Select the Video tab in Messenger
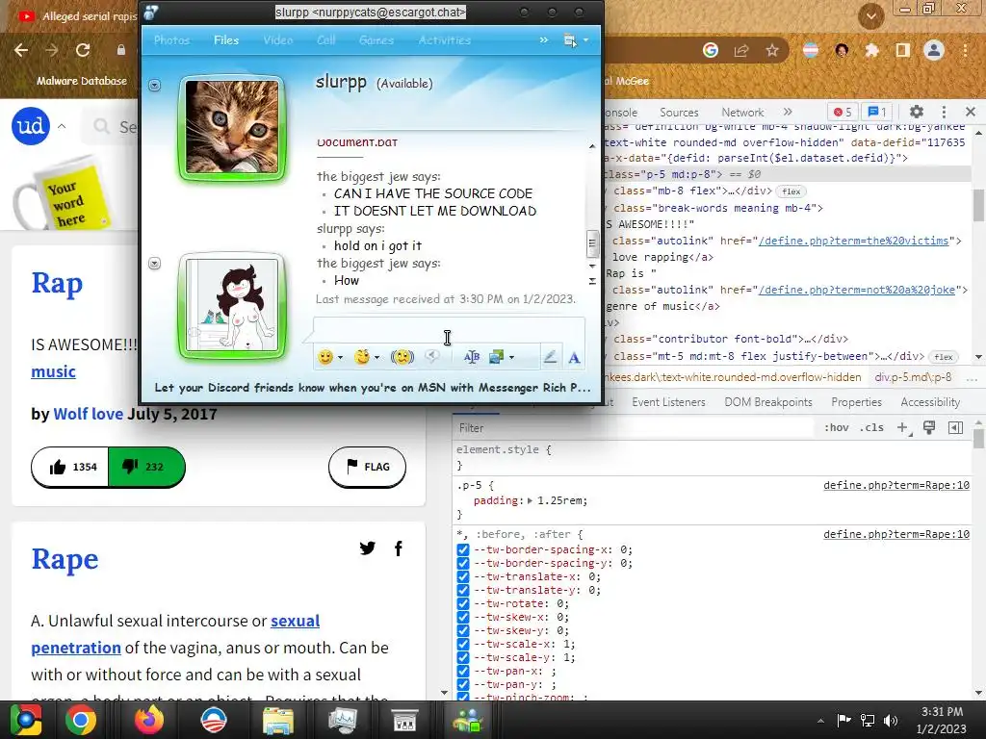Image resolution: width=986 pixels, height=739 pixels. 278,40
